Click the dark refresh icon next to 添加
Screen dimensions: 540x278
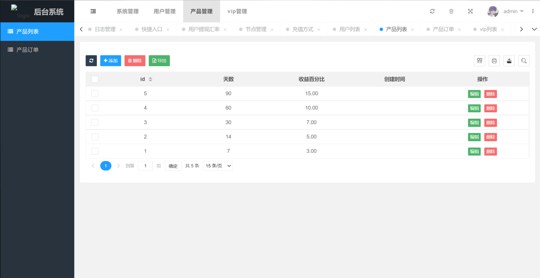[91, 60]
